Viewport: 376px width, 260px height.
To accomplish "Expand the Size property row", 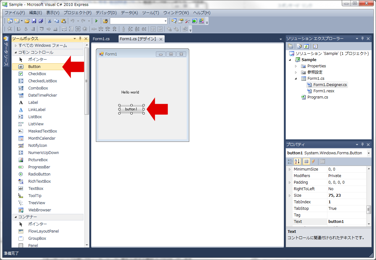I will coord(289,195).
